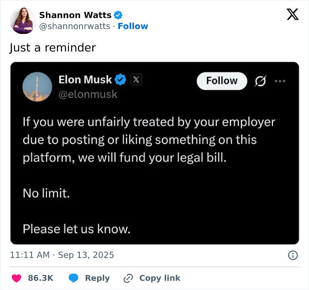Click Elon Musk's blue verified checkmark
309x290 pixels.
click(121, 80)
